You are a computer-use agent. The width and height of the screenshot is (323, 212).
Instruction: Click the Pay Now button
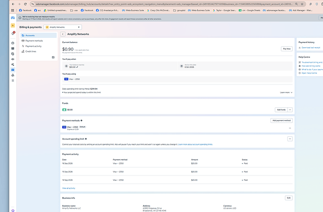(x=287, y=49)
